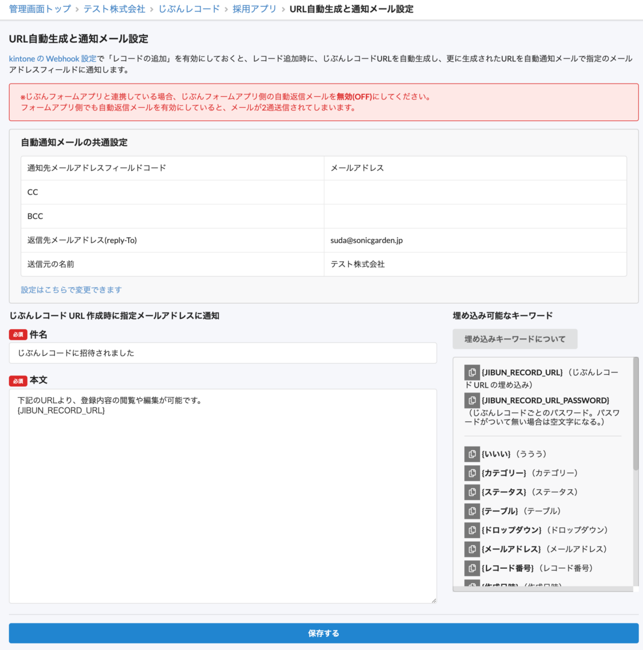Copy the {作成日時} embed keyword
This screenshot has width=643, height=650.
tap(472, 584)
